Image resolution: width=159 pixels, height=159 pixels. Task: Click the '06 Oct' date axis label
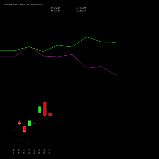tap(49, 151)
